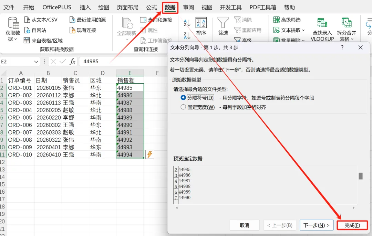This screenshot has height=236, width=372.
Task: Sort ascending A to Z
Action: pyautogui.click(x=187, y=23)
